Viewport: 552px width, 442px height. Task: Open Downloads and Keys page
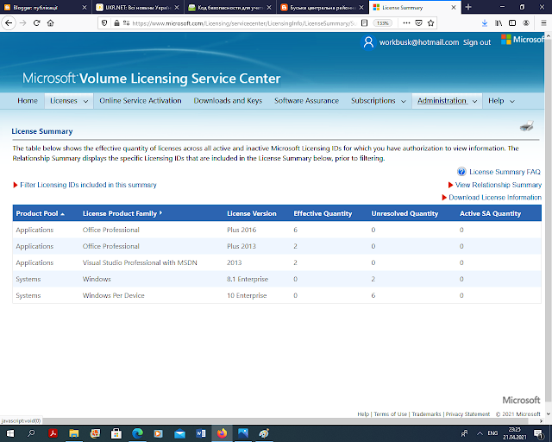pos(228,101)
